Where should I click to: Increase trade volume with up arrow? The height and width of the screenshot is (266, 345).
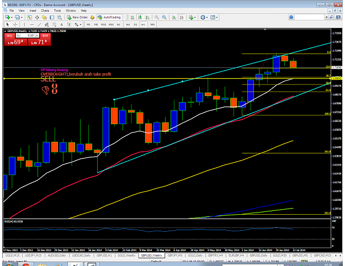(x=37, y=35)
